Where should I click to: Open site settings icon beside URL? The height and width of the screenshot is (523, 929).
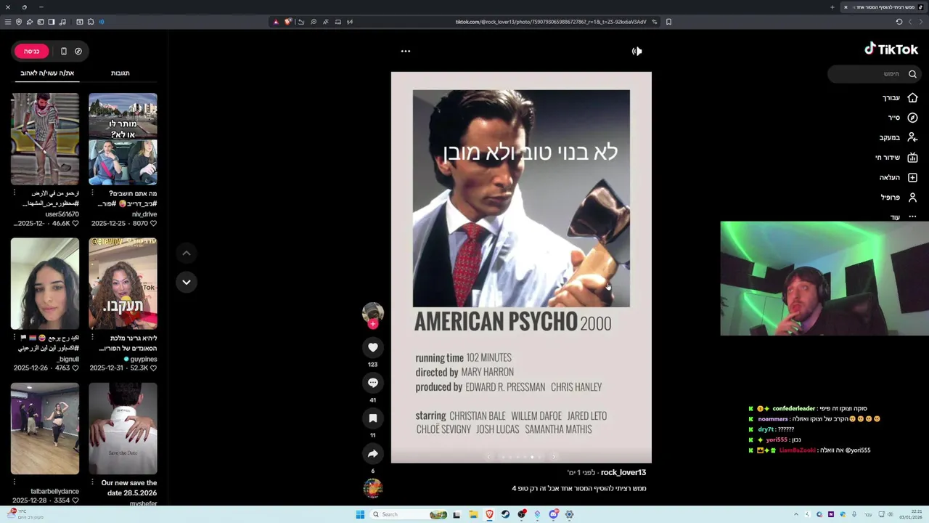[655, 22]
